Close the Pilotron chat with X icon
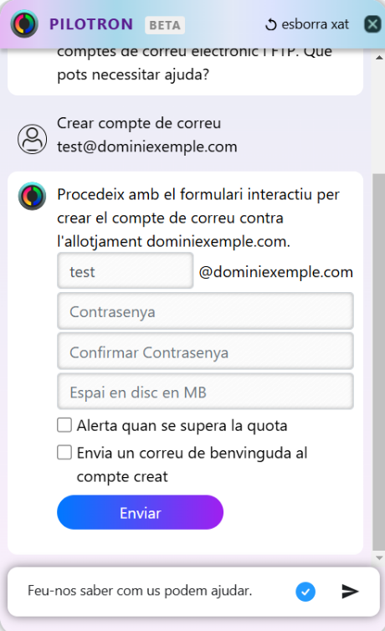The height and width of the screenshot is (631, 385). pos(372,24)
